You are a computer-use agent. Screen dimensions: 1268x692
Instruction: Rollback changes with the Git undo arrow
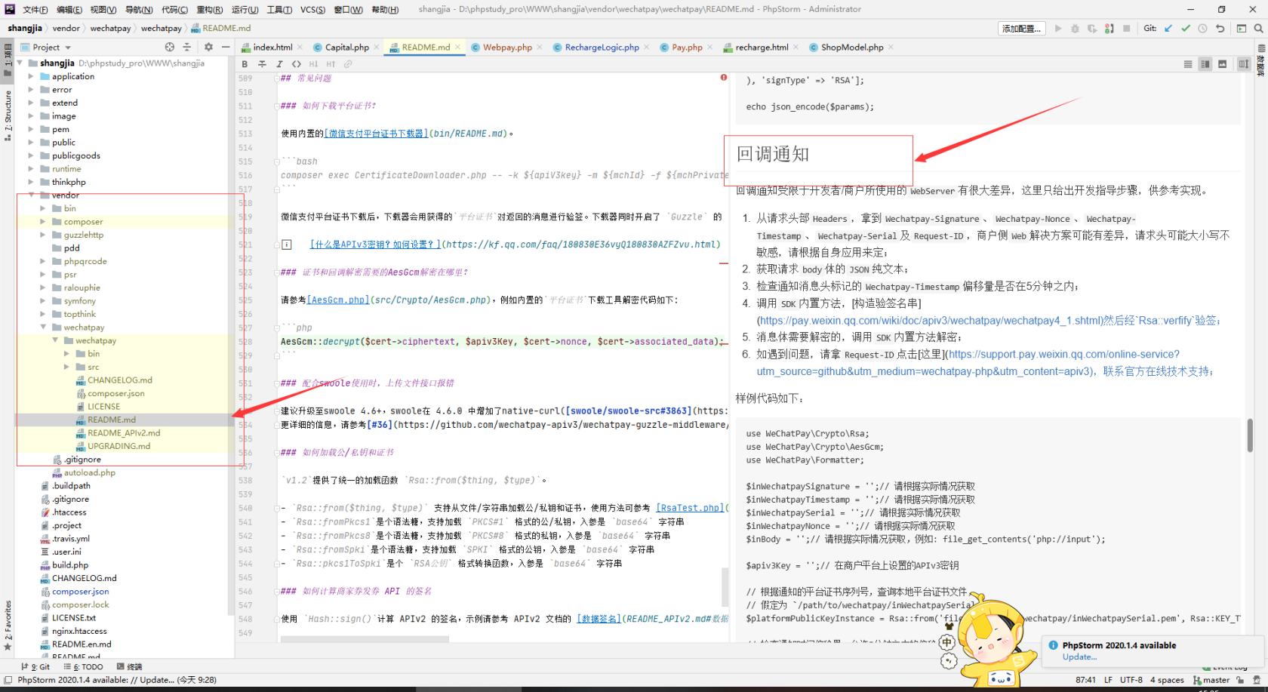click(1220, 29)
